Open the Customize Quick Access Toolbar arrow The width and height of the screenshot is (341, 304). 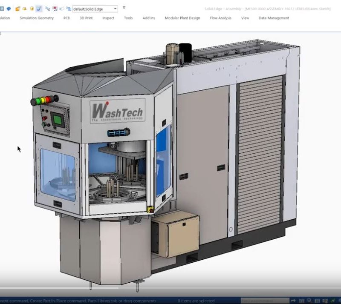pos(124,8)
